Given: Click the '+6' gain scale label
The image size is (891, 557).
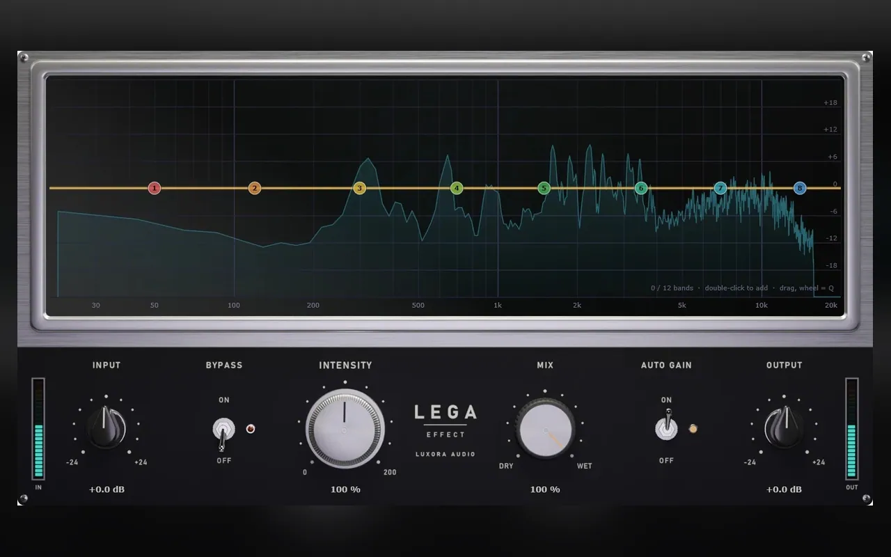Looking at the screenshot, I should (832, 157).
